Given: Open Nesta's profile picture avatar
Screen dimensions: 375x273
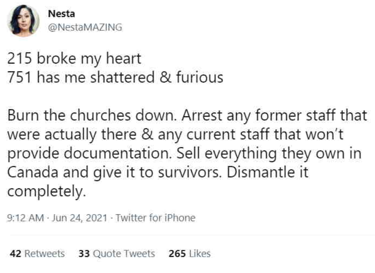Looking at the screenshot, I should pos(23,21).
